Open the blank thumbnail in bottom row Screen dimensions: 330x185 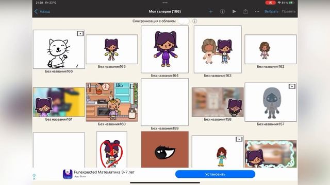pyautogui.click(x=59, y=150)
